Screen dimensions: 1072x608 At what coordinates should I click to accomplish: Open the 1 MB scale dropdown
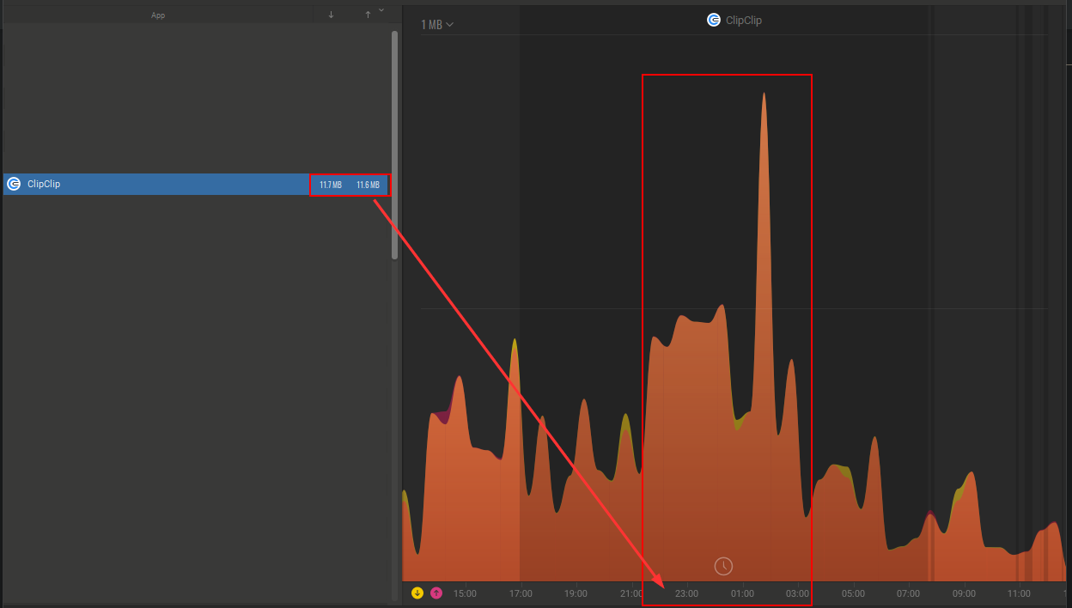437,25
